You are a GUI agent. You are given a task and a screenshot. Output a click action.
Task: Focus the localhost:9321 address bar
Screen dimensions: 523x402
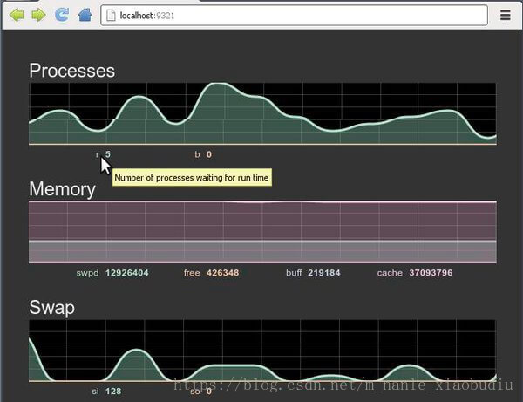(x=295, y=16)
